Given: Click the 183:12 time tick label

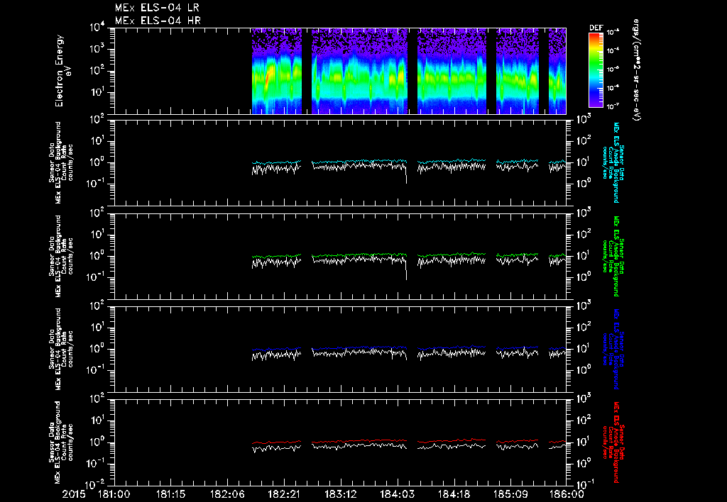Looking at the screenshot, I should click(341, 493).
